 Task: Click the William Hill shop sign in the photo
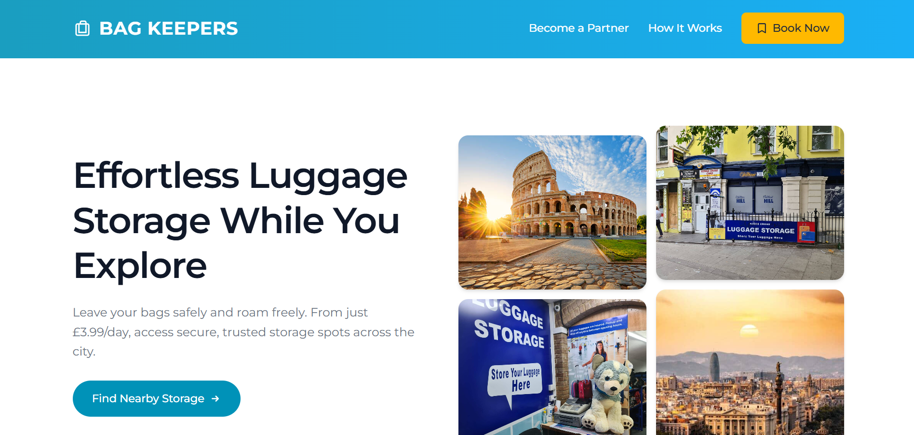tap(753, 174)
